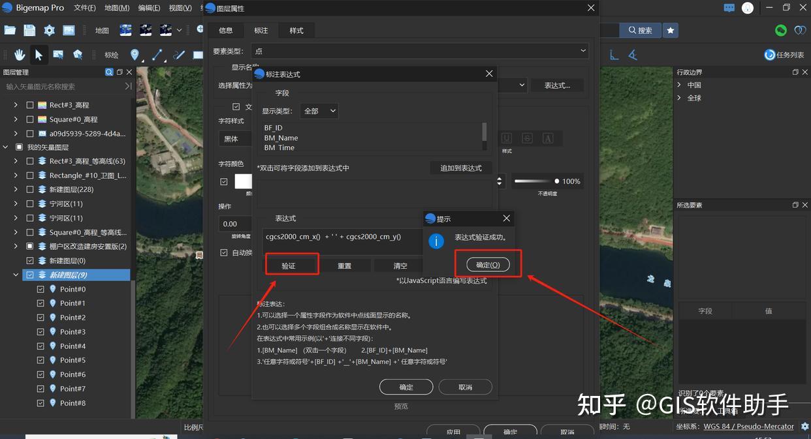The height and width of the screenshot is (439, 811).
Task: Select the point marker tool in 标绘 group
Action: pyautogui.click(x=135, y=55)
